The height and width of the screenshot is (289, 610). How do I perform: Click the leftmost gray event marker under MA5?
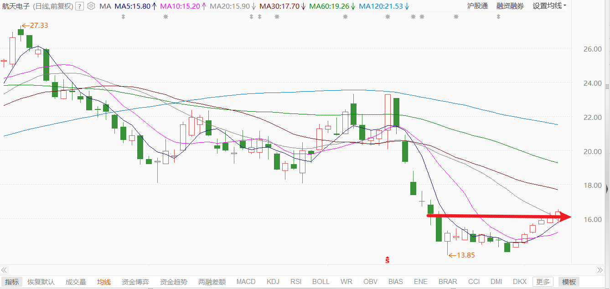(123, 17)
